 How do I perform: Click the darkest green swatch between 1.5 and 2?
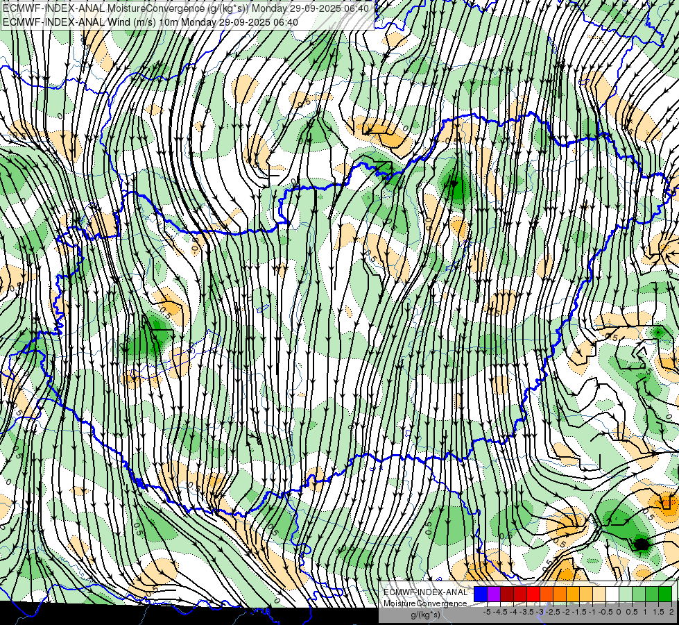click(x=665, y=594)
